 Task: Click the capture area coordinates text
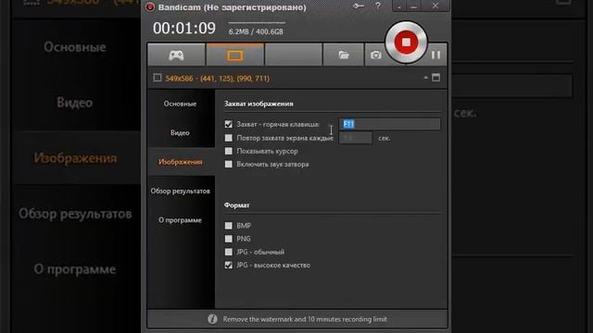click(218, 78)
